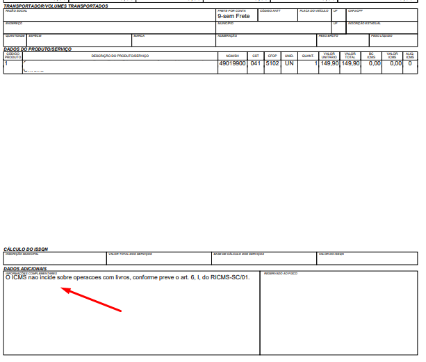
Task: Click the UF label beside CNPJ/CPF
Action: coord(335,11)
